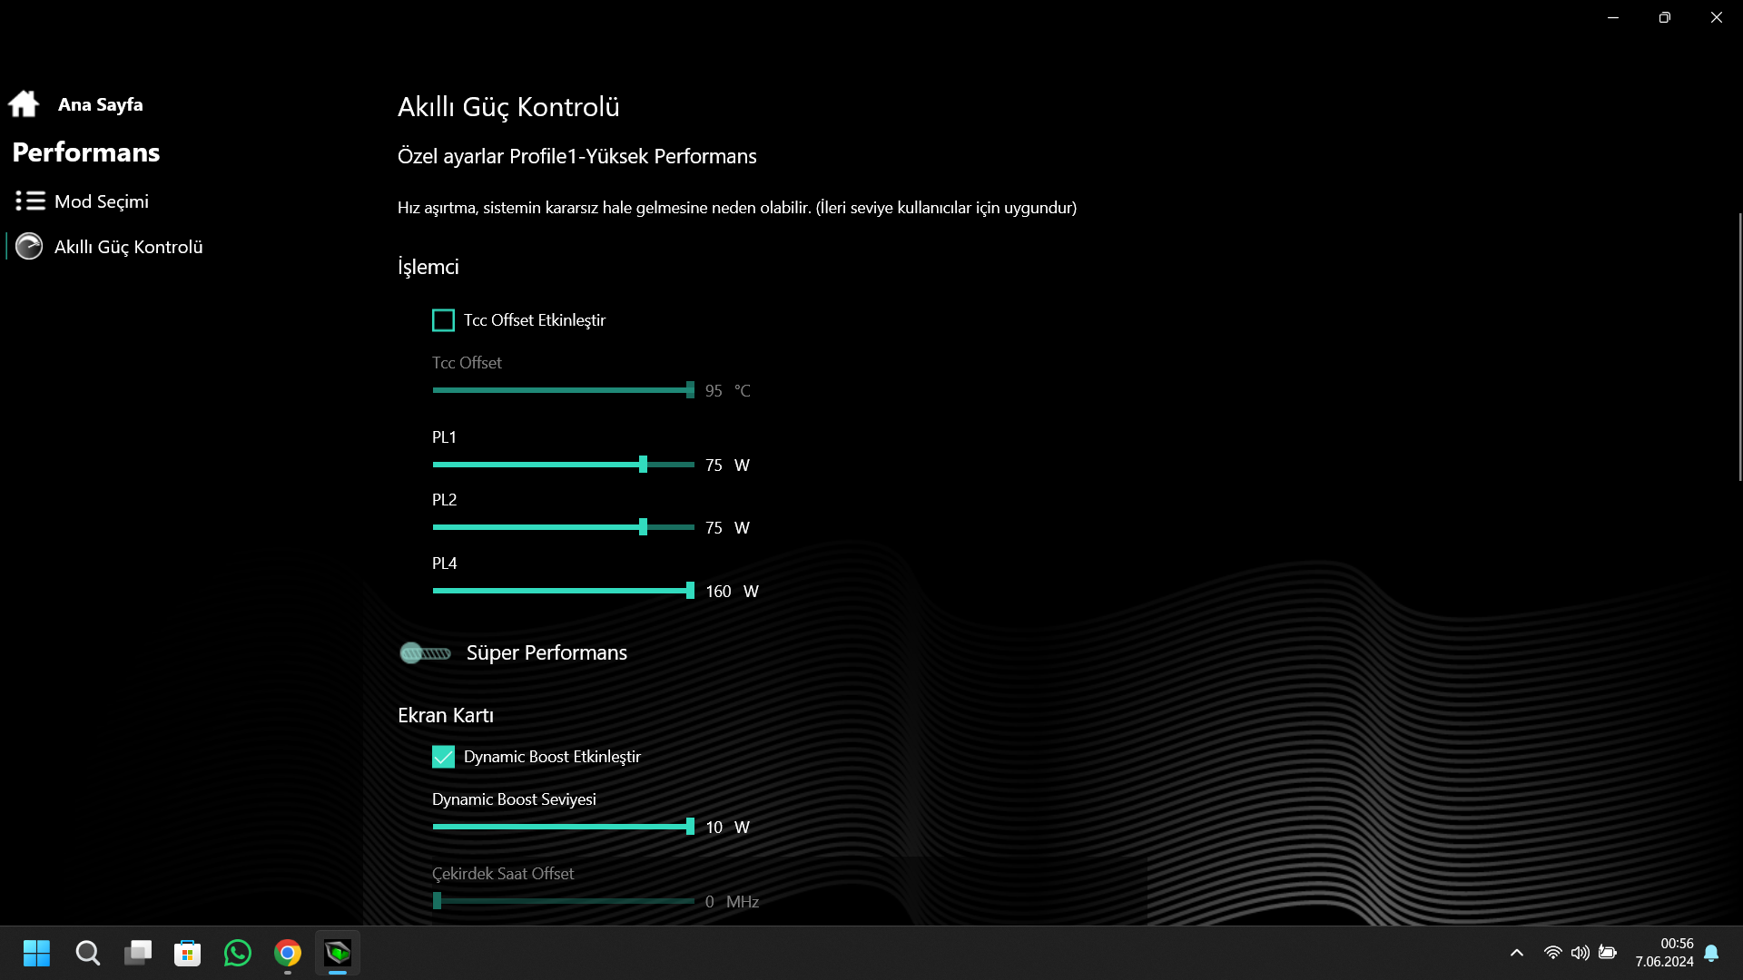Open Microsoft Store taskbar icon
The width and height of the screenshot is (1743, 980).
(x=188, y=953)
